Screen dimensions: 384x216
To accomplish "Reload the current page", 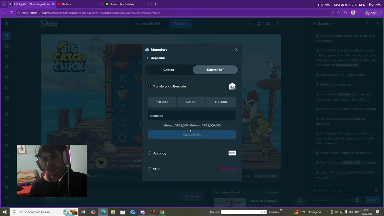I will point(11,13).
